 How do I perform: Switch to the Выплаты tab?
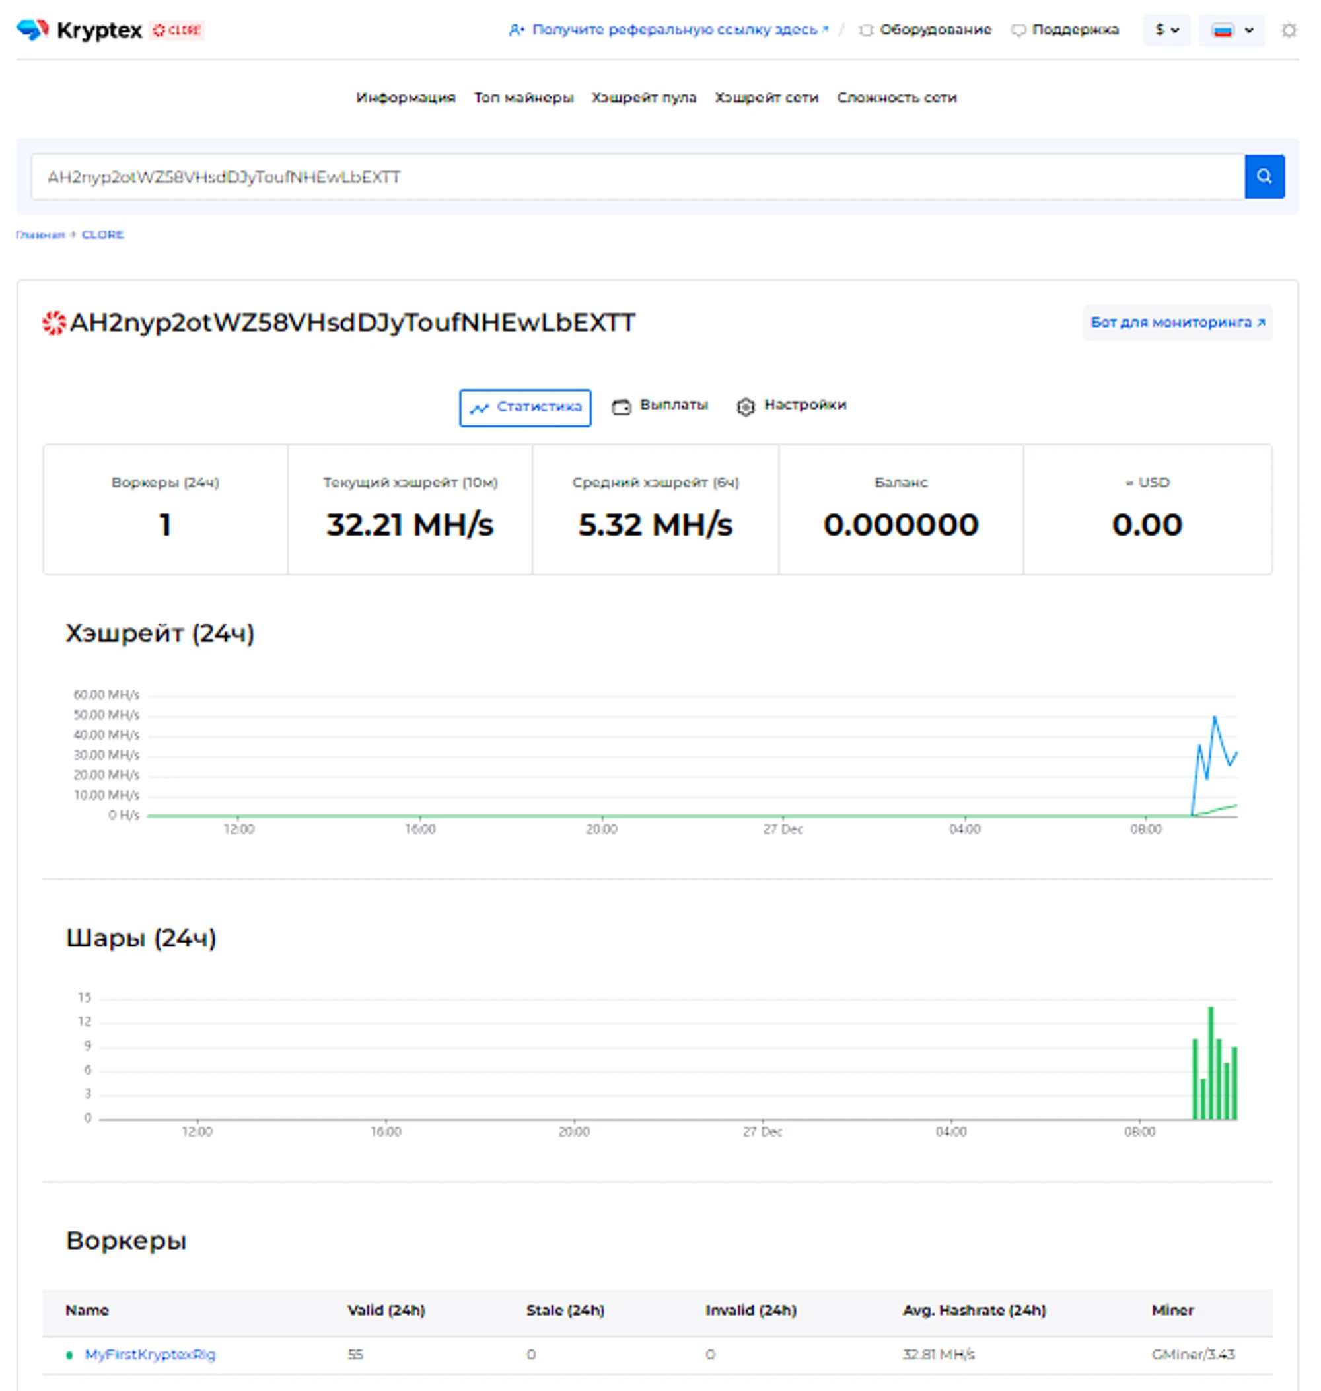pos(660,405)
